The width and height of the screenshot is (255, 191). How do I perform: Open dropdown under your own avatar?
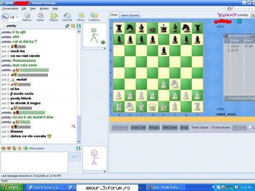pyautogui.click(x=104, y=172)
